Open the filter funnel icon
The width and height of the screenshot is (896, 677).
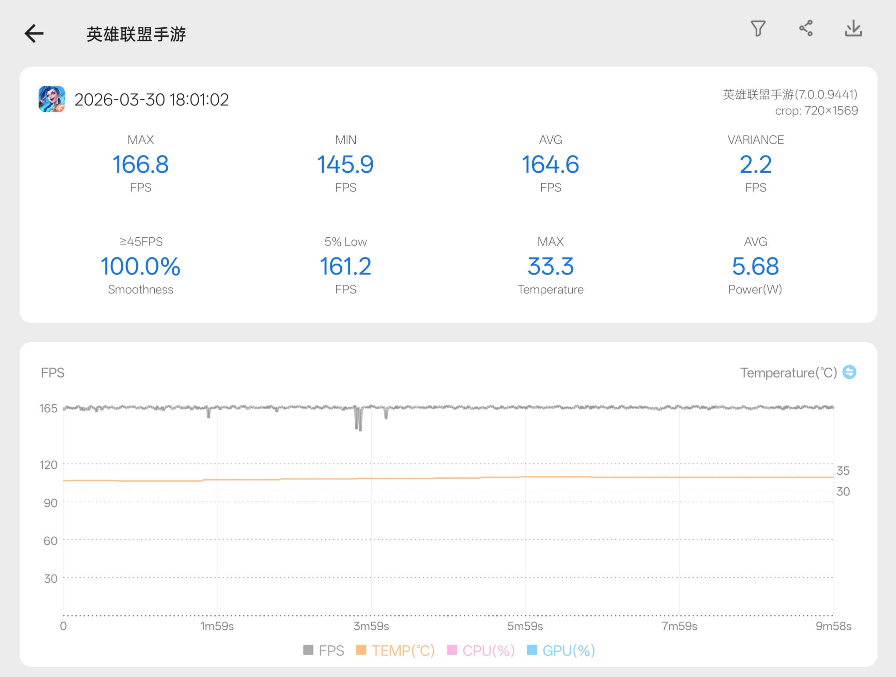(x=758, y=29)
